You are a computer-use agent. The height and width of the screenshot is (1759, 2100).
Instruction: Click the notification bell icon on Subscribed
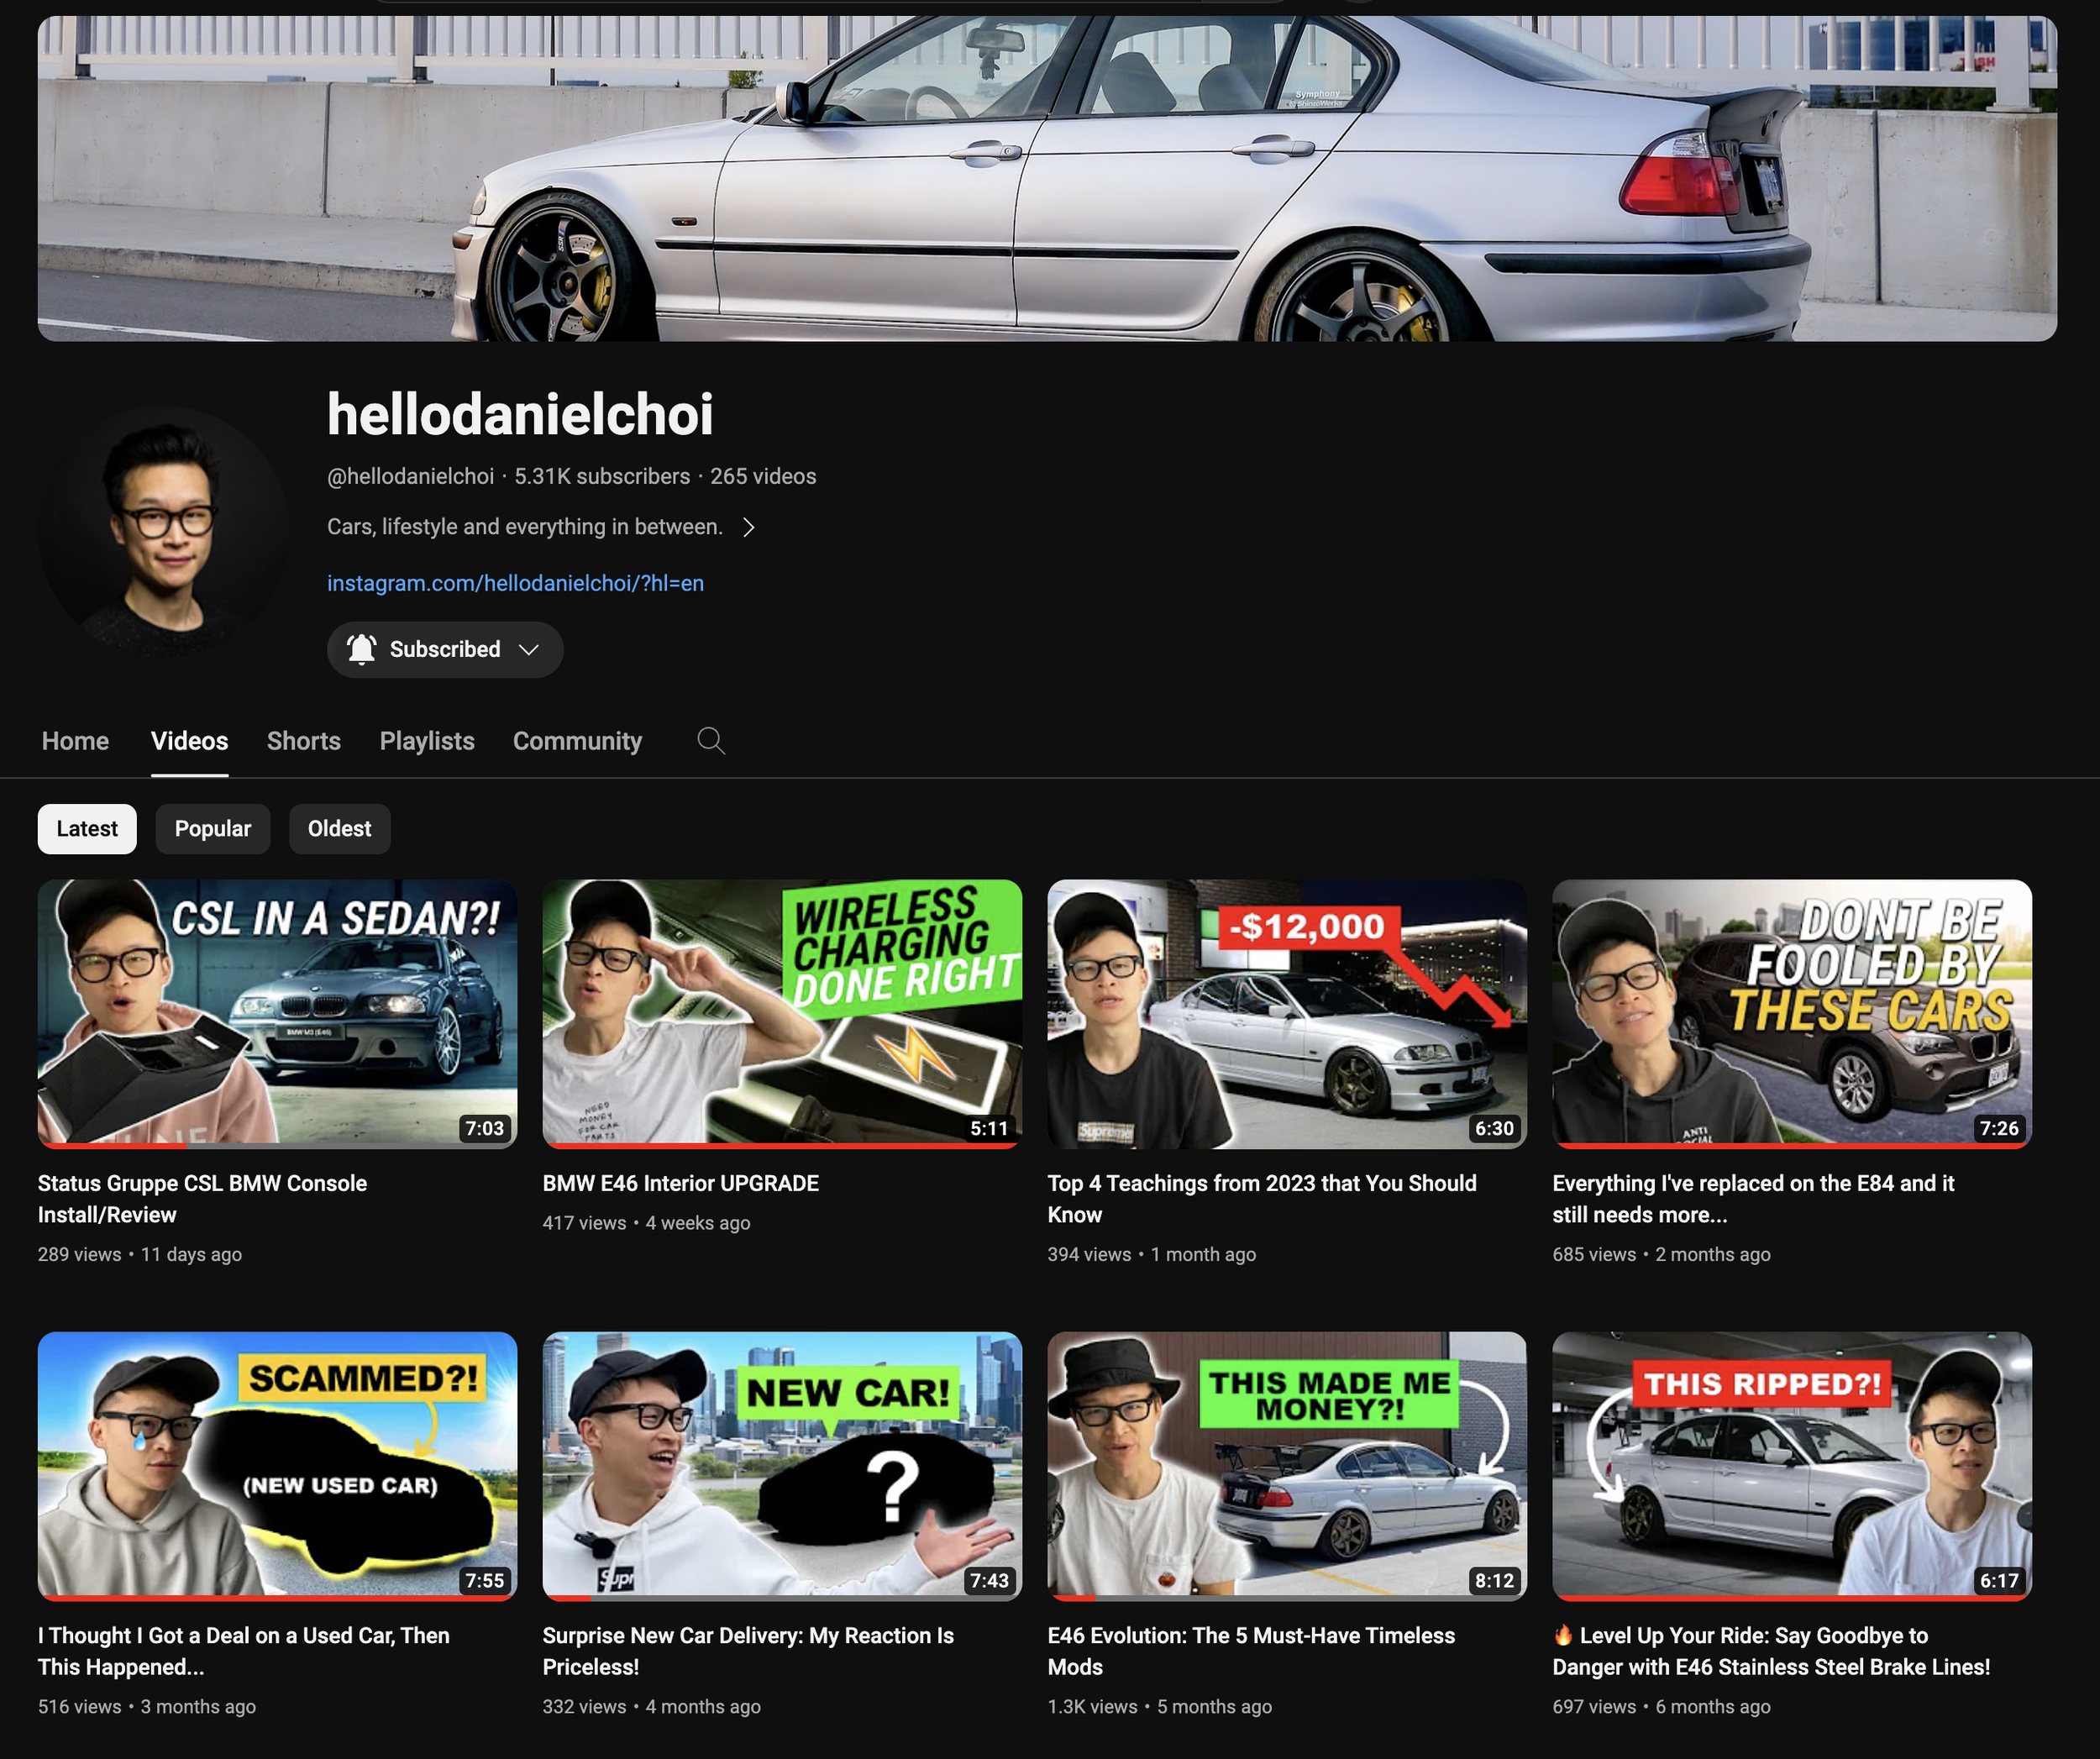(361, 649)
